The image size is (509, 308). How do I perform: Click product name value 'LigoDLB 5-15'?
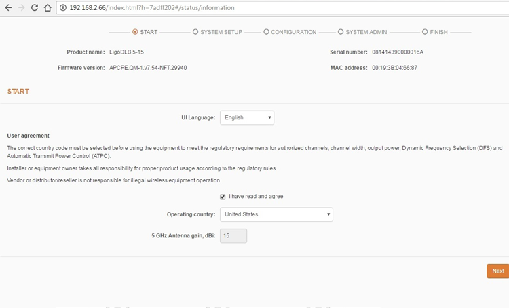(x=127, y=52)
